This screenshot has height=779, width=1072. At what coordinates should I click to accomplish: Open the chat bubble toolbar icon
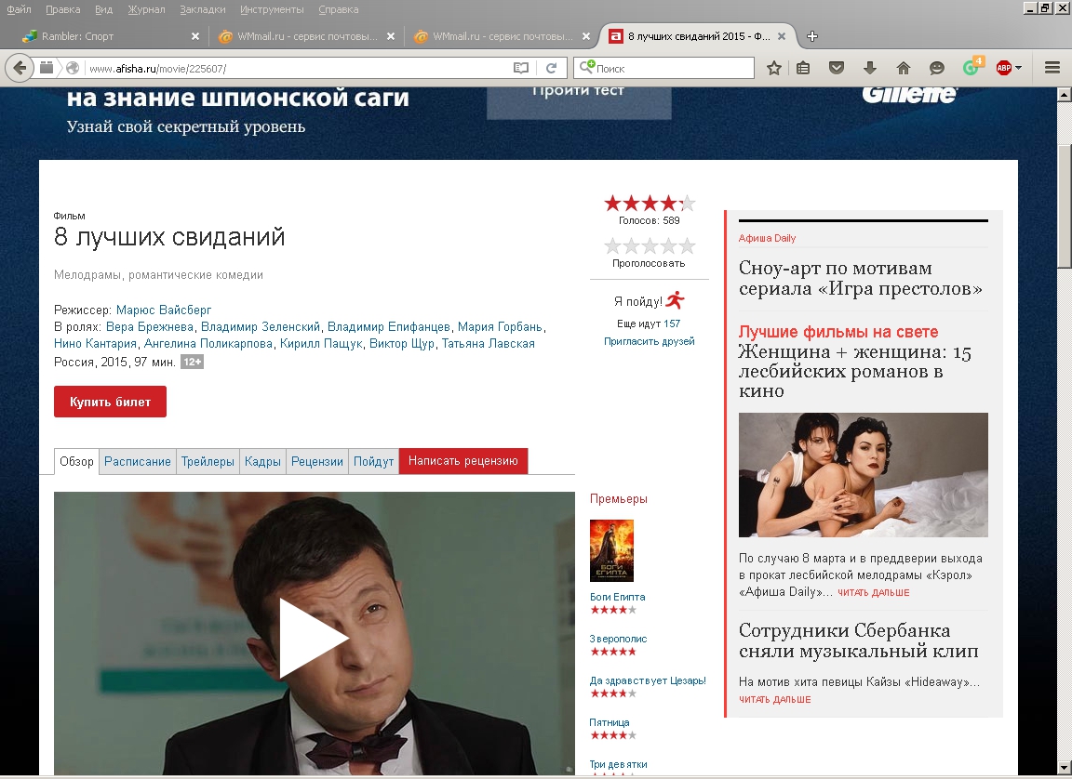(x=937, y=68)
